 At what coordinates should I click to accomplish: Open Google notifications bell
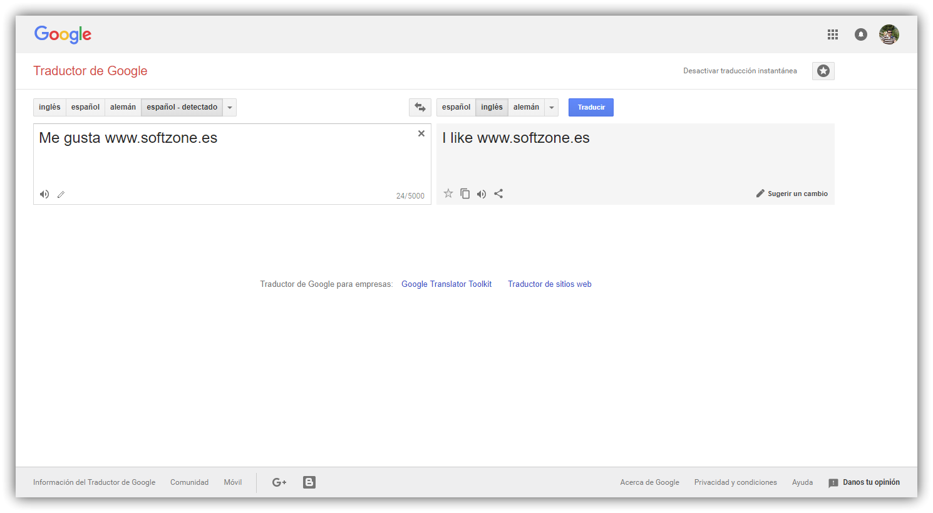(861, 34)
